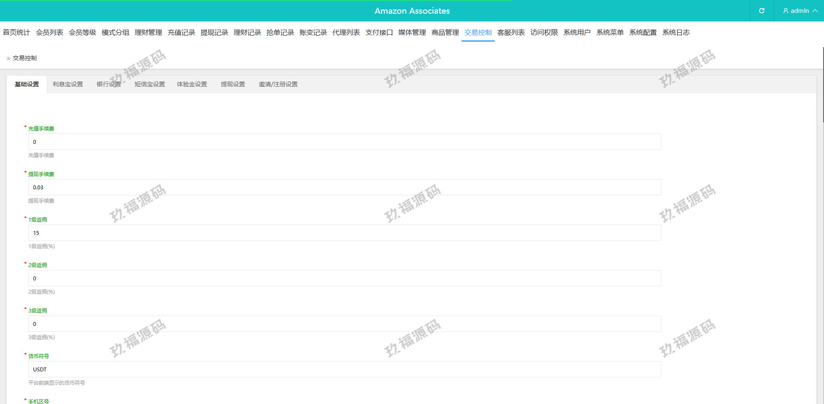The image size is (824, 404).
Task: Click the 充值手续费 input field
Action: [x=344, y=142]
